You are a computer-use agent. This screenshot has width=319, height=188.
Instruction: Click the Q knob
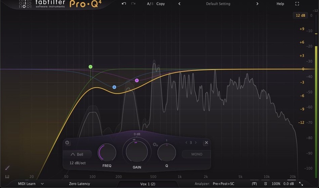tap(167, 153)
